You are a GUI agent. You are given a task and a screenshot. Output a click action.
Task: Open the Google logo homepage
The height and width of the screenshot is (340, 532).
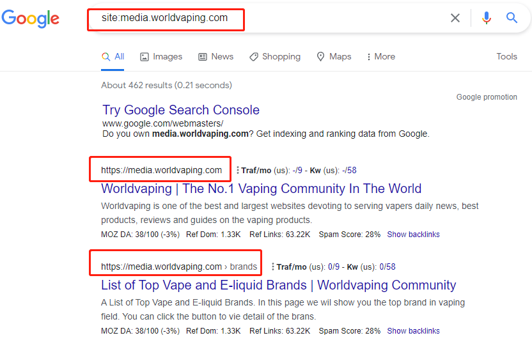(30, 19)
